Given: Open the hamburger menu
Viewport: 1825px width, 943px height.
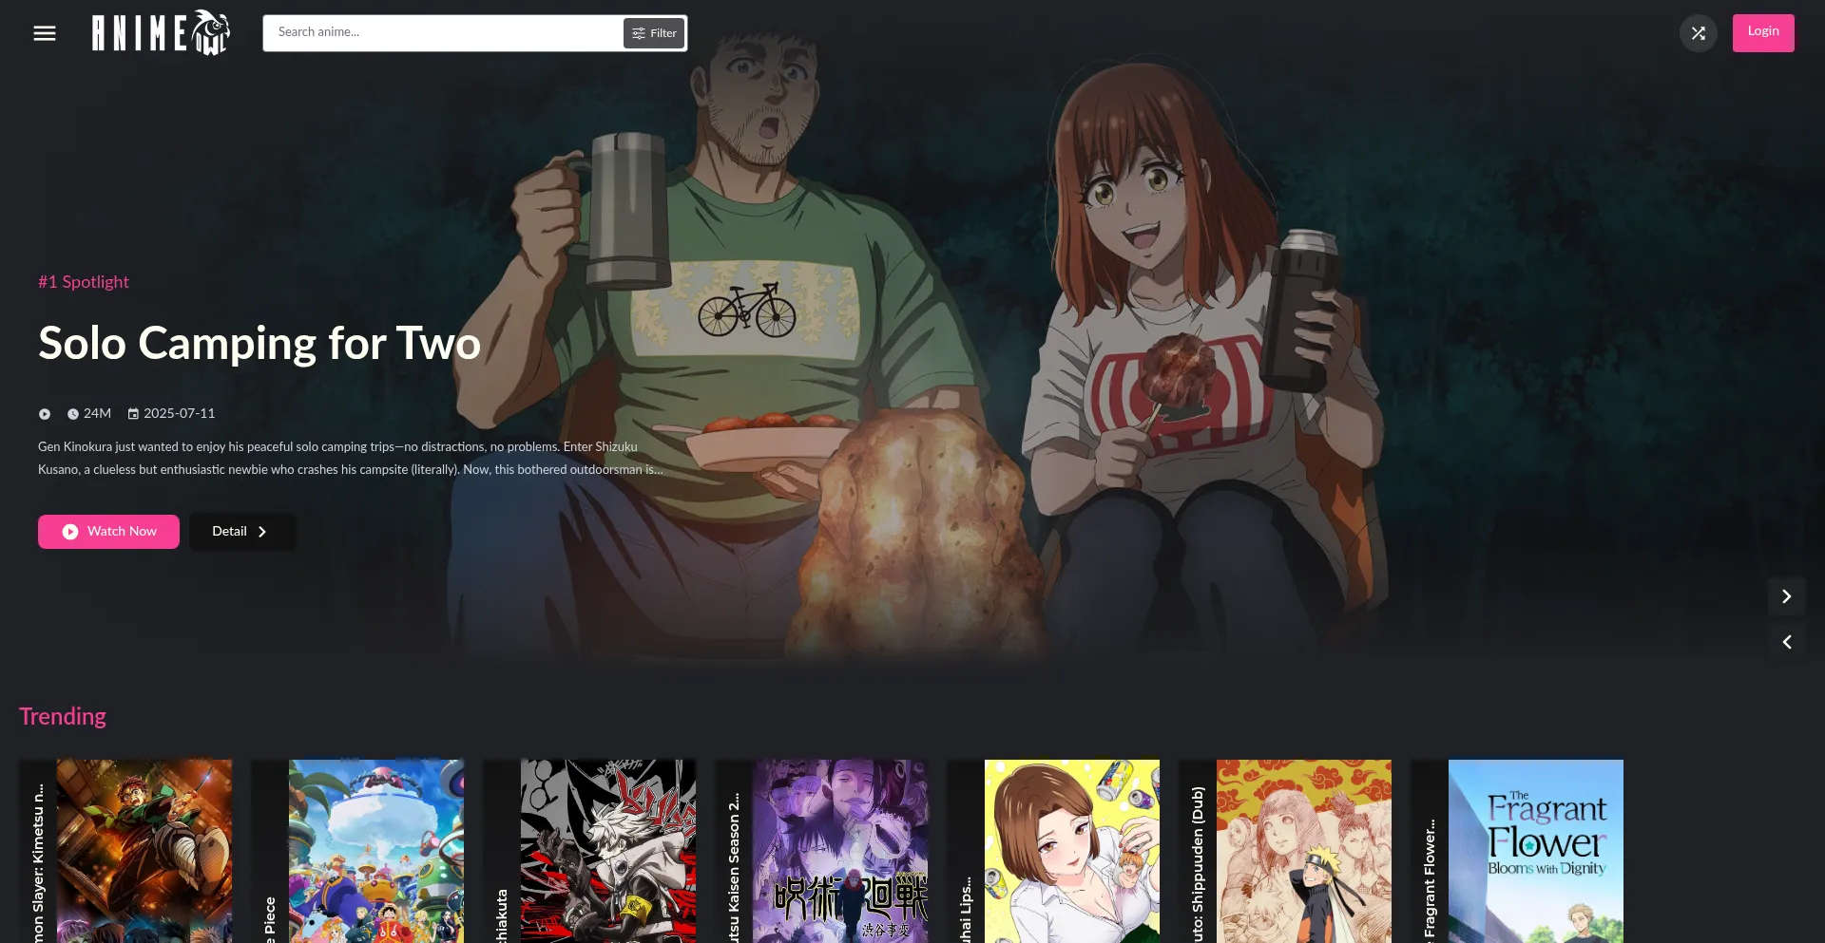Looking at the screenshot, I should (45, 33).
